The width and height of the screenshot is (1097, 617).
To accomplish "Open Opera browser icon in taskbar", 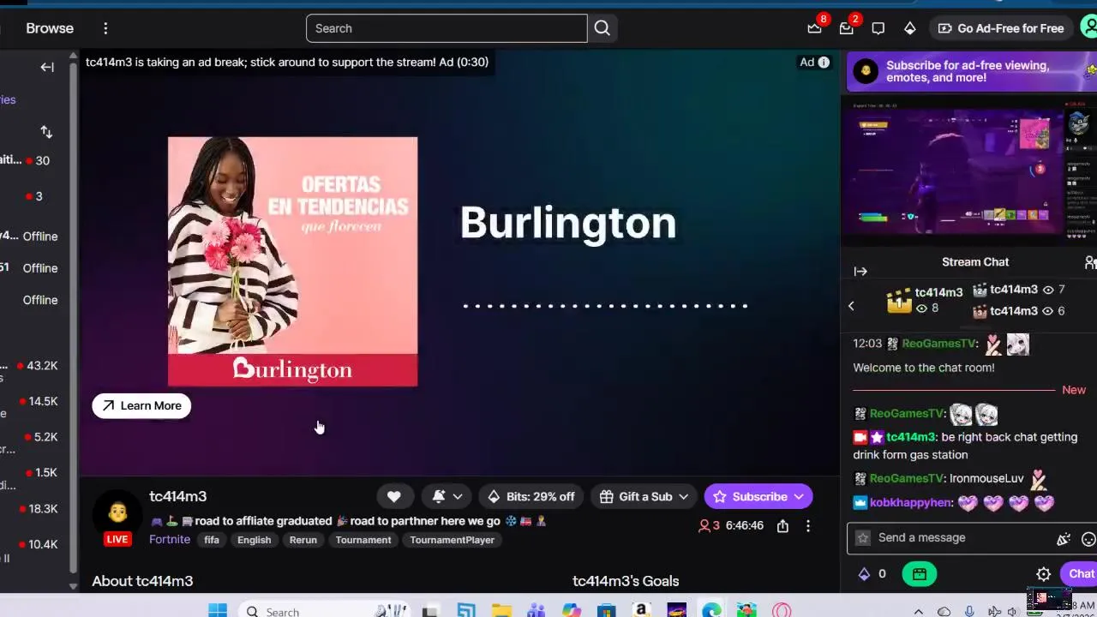I will 782,611.
